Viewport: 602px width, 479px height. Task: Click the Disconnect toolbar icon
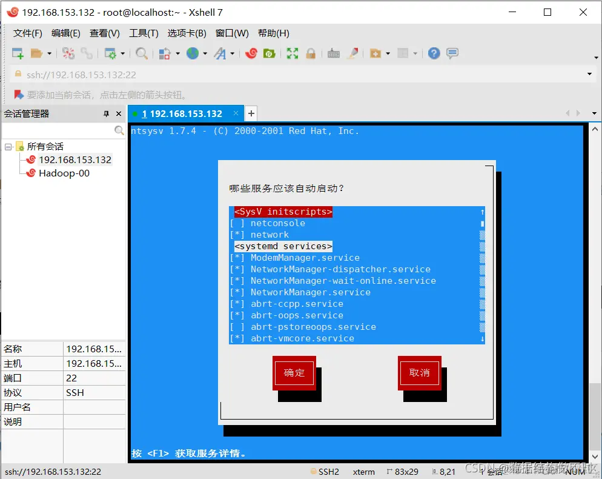pos(68,53)
